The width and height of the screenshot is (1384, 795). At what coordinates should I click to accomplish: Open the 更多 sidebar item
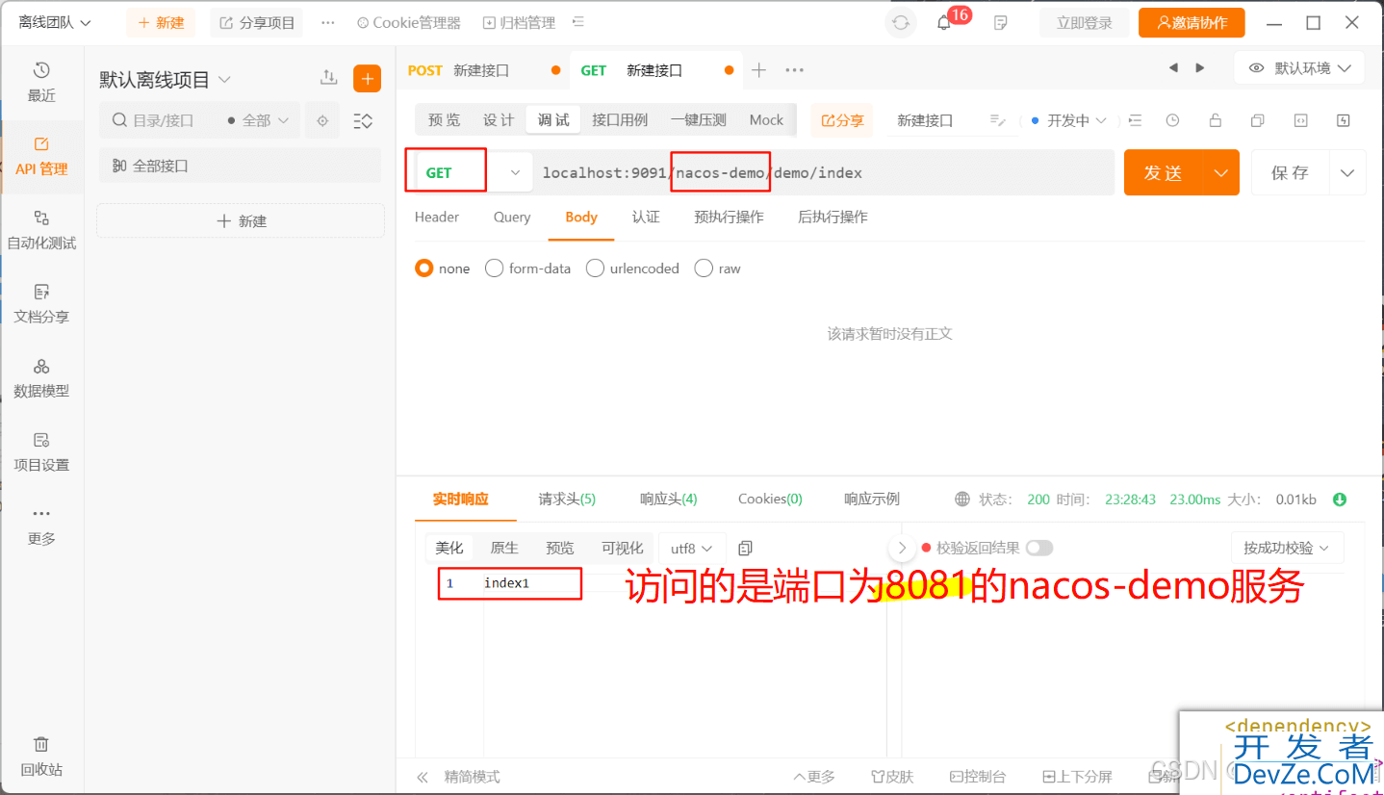click(41, 526)
